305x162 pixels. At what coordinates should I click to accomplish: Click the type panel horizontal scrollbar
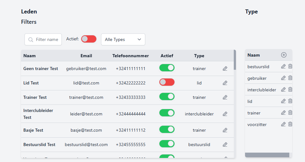[267, 155]
